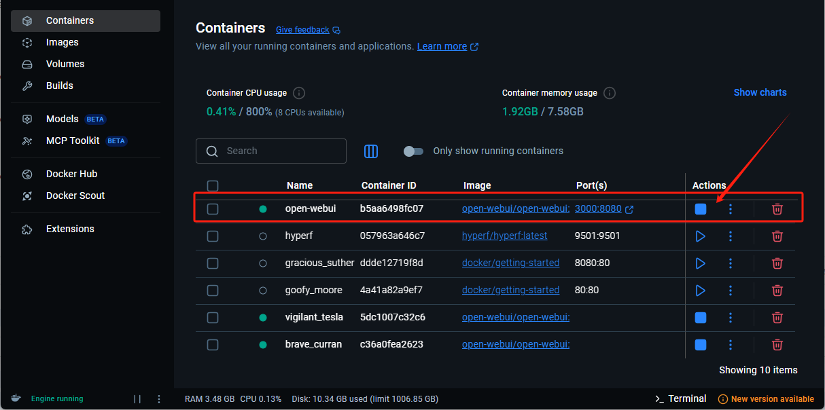Open more actions for hyperf
The image size is (825, 410).
[x=731, y=236]
